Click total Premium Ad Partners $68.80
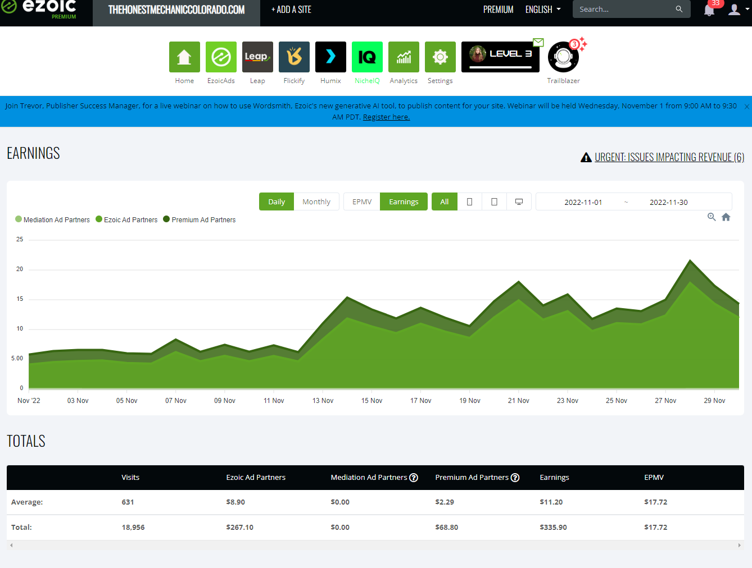Screen dimensions: 752x568 446,528
